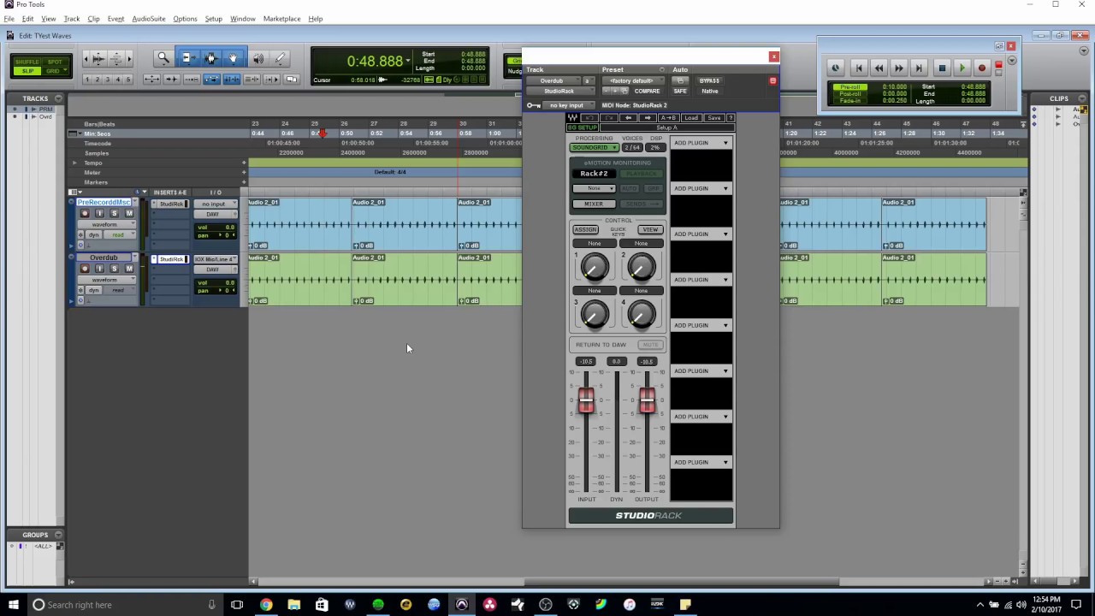
Task: Click the ASSIGN button in CONTROL section
Action: (x=585, y=229)
